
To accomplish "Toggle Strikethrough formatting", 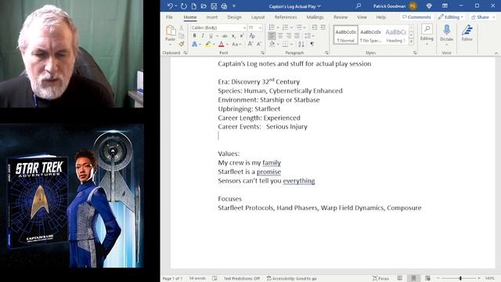I will (x=225, y=36).
